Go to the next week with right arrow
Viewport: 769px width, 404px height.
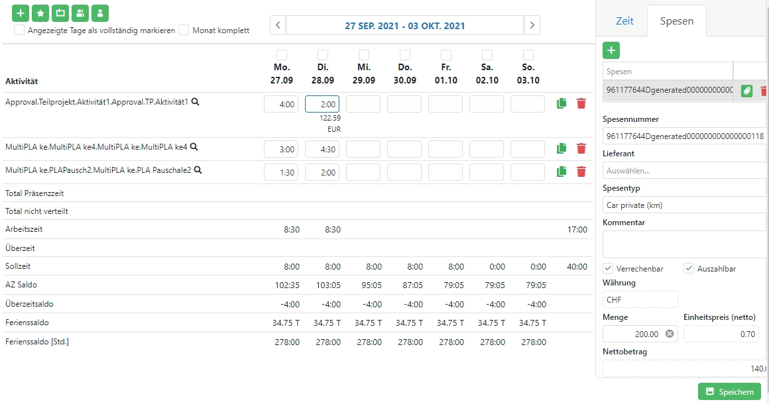click(x=532, y=26)
